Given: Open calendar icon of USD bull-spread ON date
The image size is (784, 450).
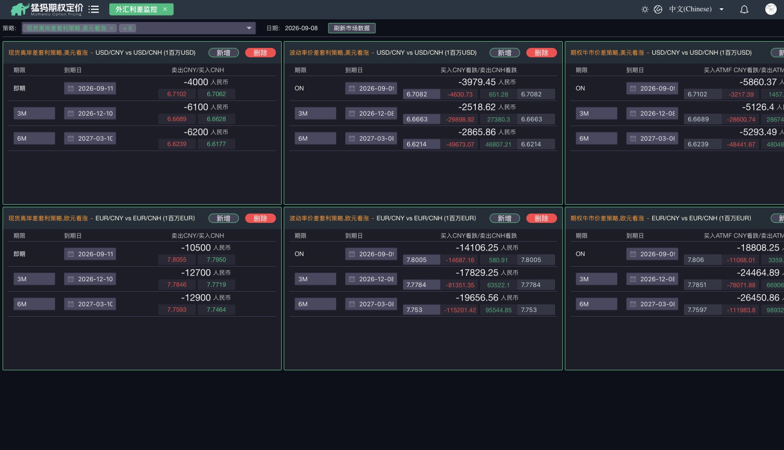Looking at the screenshot, I should pos(633,89).
